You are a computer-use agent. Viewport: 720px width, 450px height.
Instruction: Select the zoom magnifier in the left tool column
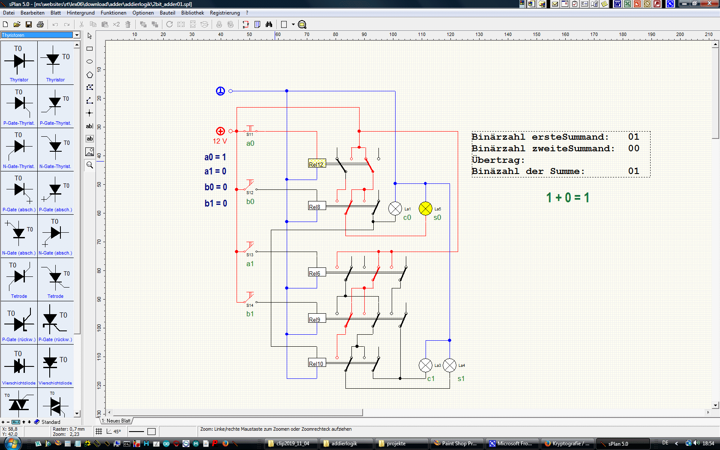point(90,165)
